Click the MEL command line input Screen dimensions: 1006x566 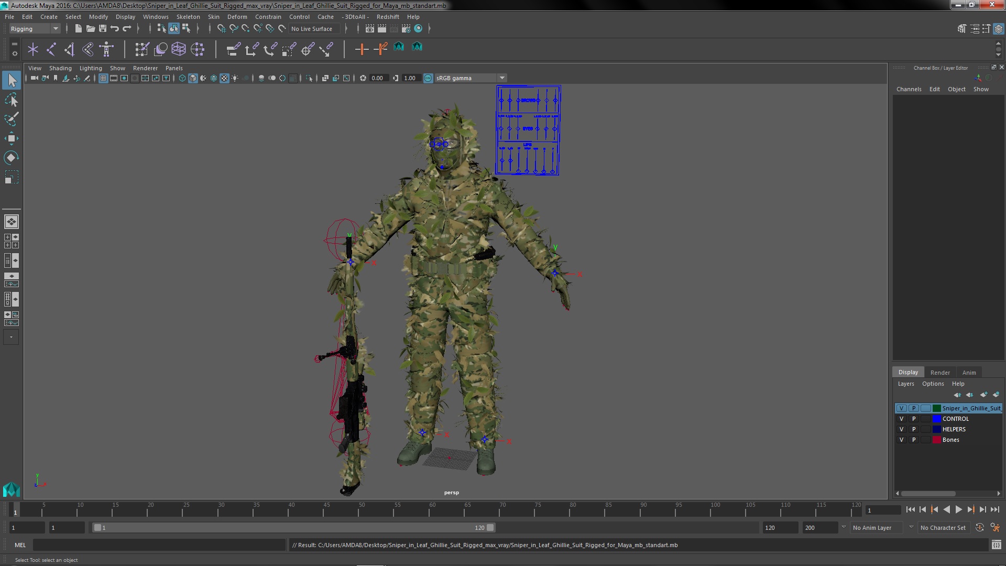pos(159,545)
